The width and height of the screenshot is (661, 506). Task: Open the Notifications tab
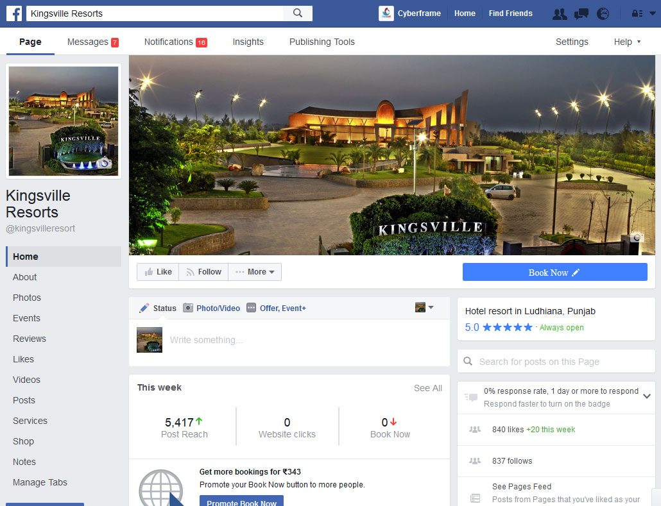click(x=175, y=42)
